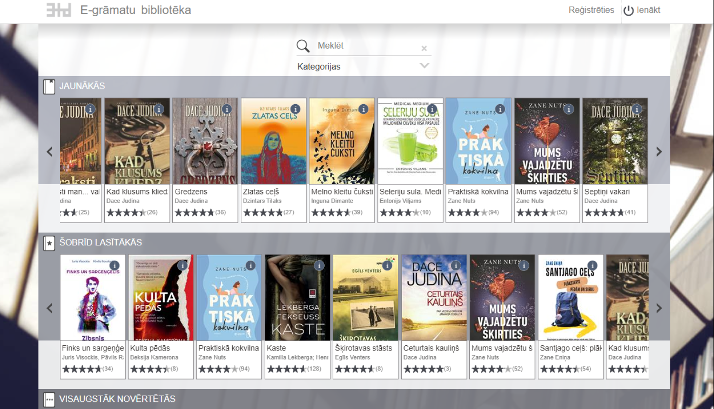Click the magnifying glass search icon

(303, 46)
